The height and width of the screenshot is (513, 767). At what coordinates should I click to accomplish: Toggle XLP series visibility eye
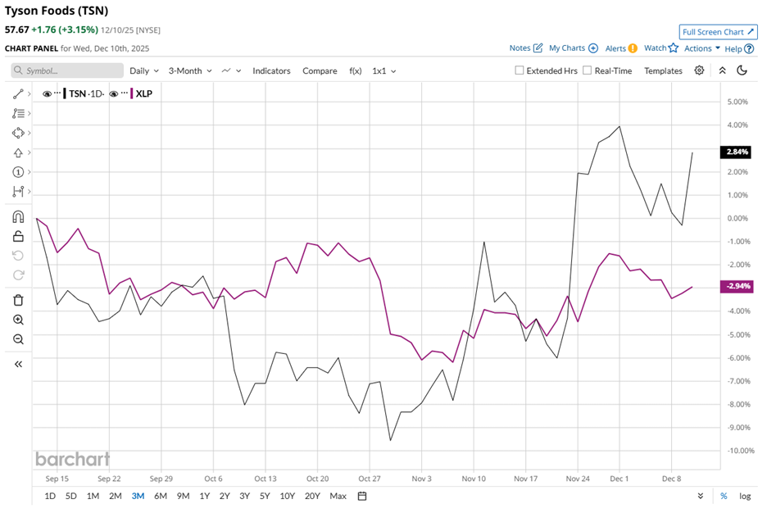point(113,94)
